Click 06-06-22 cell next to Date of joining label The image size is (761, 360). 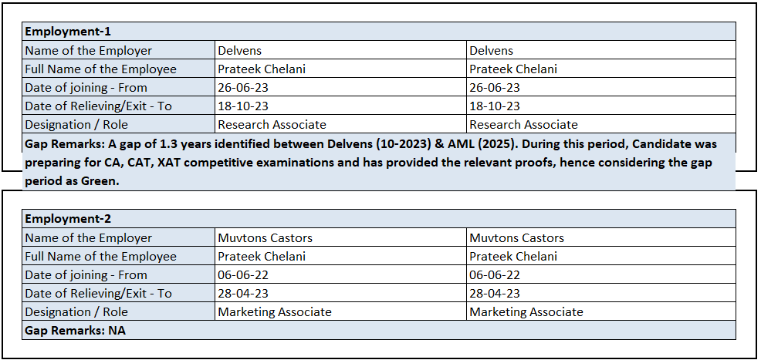tap(243, 275)
